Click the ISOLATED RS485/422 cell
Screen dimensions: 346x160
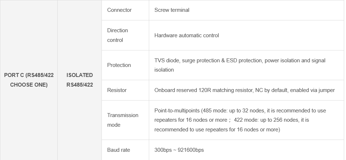coord(80,80)
